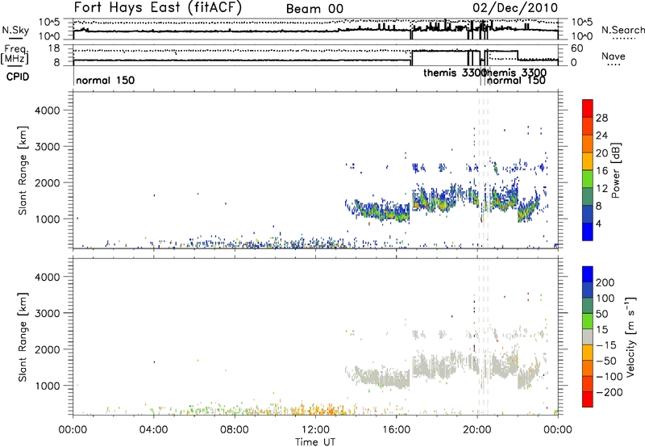Click the '4' tick on Power colorbar
This screenshot has width=645, height=447.
point(599,223)
